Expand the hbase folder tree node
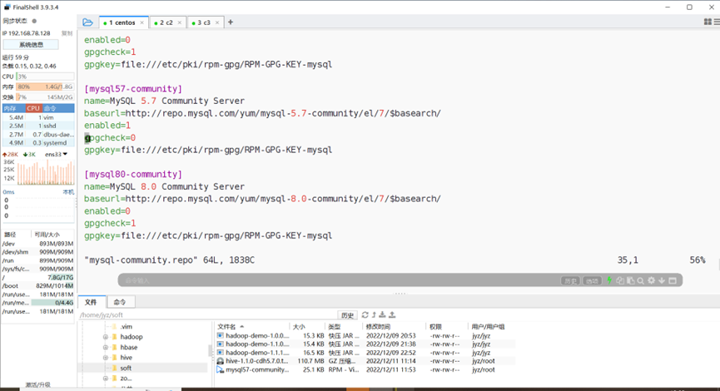Viewport: 720px width, 391px height. (x=106, y=347)
